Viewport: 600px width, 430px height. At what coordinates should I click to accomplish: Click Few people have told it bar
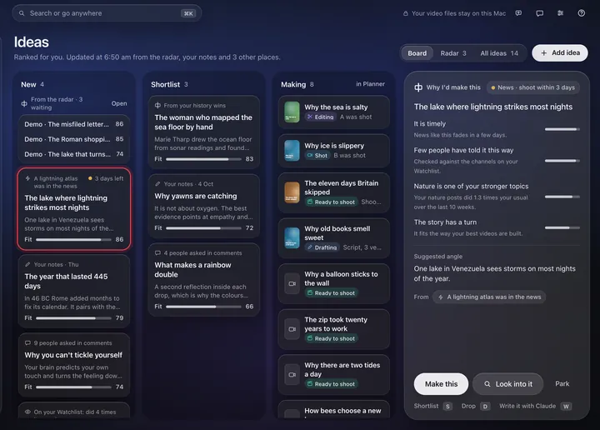click(x=562, y=161)
